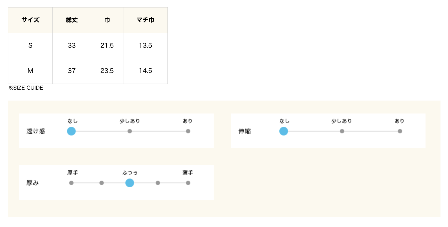Select the highlighted ふつう dot on 厚み scale

[130, 183]
